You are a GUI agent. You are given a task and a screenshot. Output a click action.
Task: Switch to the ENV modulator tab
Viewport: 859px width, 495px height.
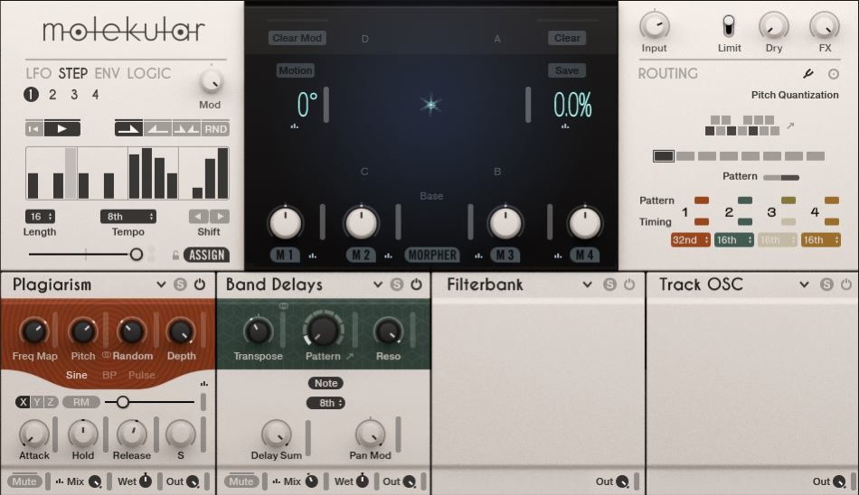click(107, 73)
